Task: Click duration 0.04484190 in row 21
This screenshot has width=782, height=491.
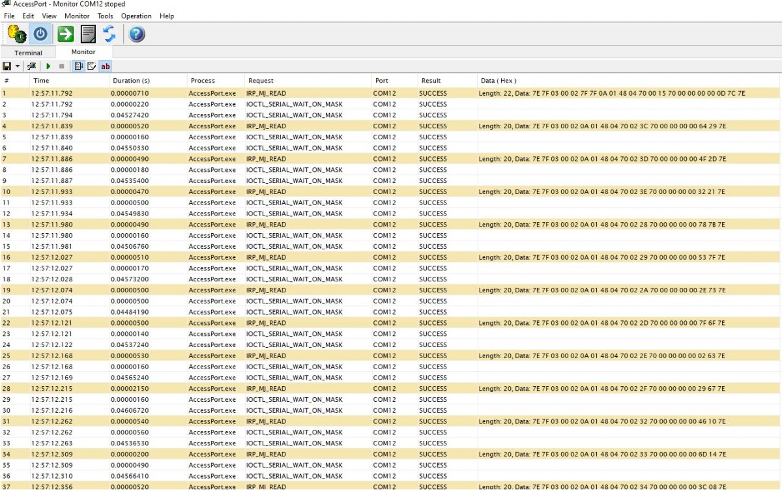Action: pyautogui.click(x=130, y=312)
